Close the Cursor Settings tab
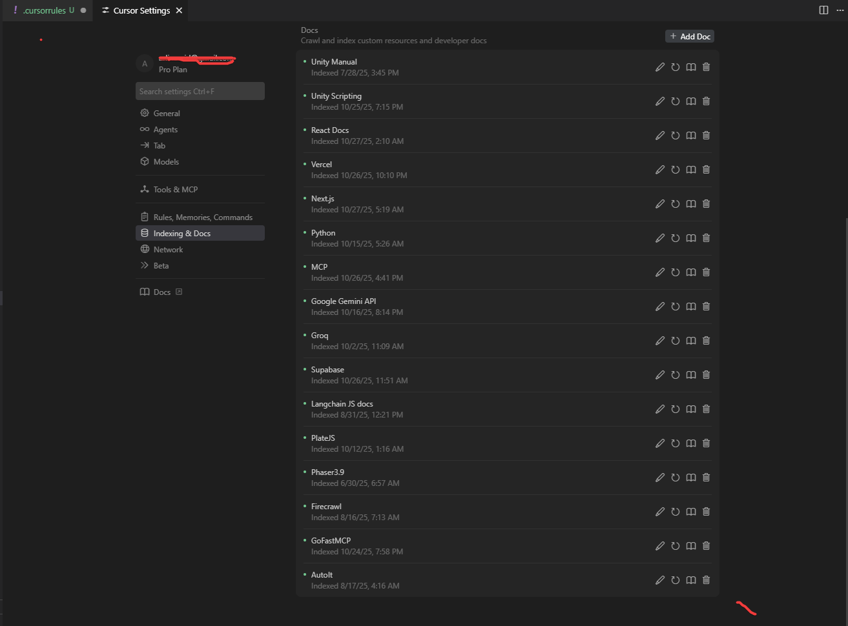 (x=180, y=10)
